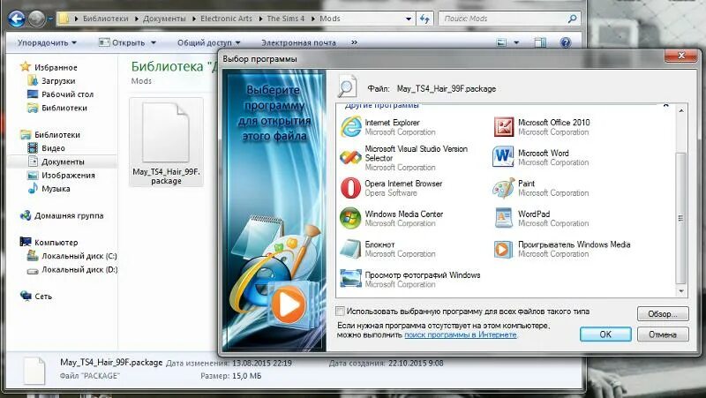The image size is (706, 398).
Task: Click search magnifier in Explorer
Action: [x=572, y=19]
